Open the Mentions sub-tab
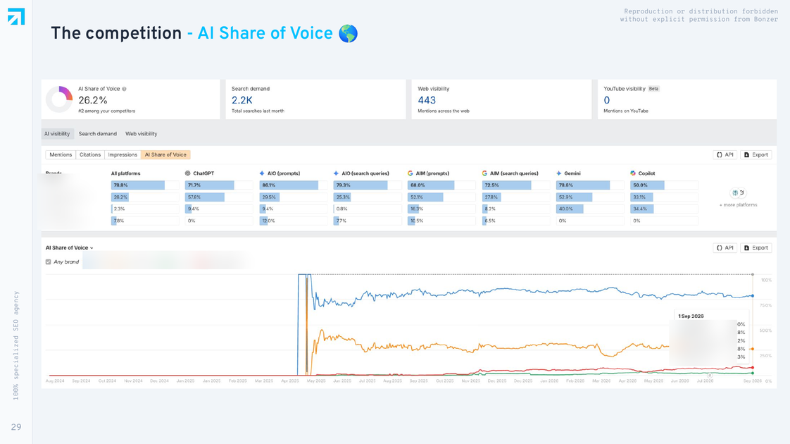This screenshot has height=444, width=790. (x=61, y=155)
